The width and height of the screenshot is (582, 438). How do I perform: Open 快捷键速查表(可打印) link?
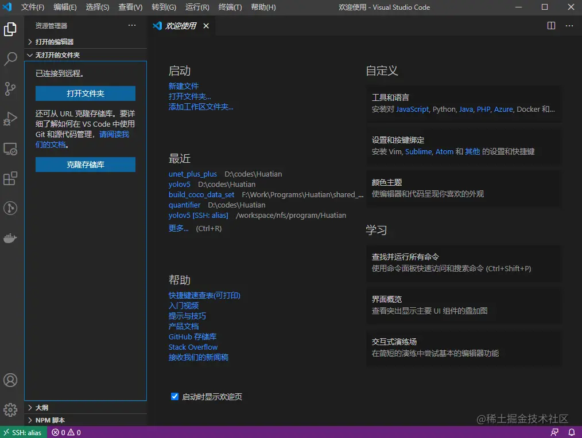pyautogui.click(x=204, y=295)
